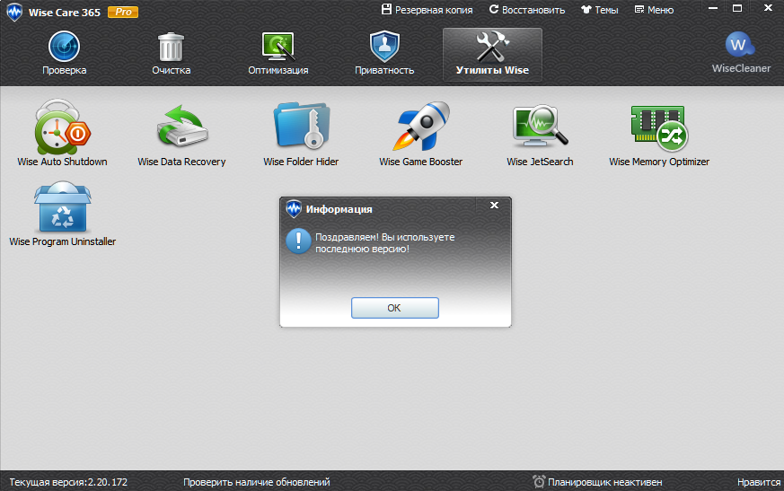This screenshot has height=491, width=784.
Task: Open the Проверка scan tab
Action: coord(64,54)
